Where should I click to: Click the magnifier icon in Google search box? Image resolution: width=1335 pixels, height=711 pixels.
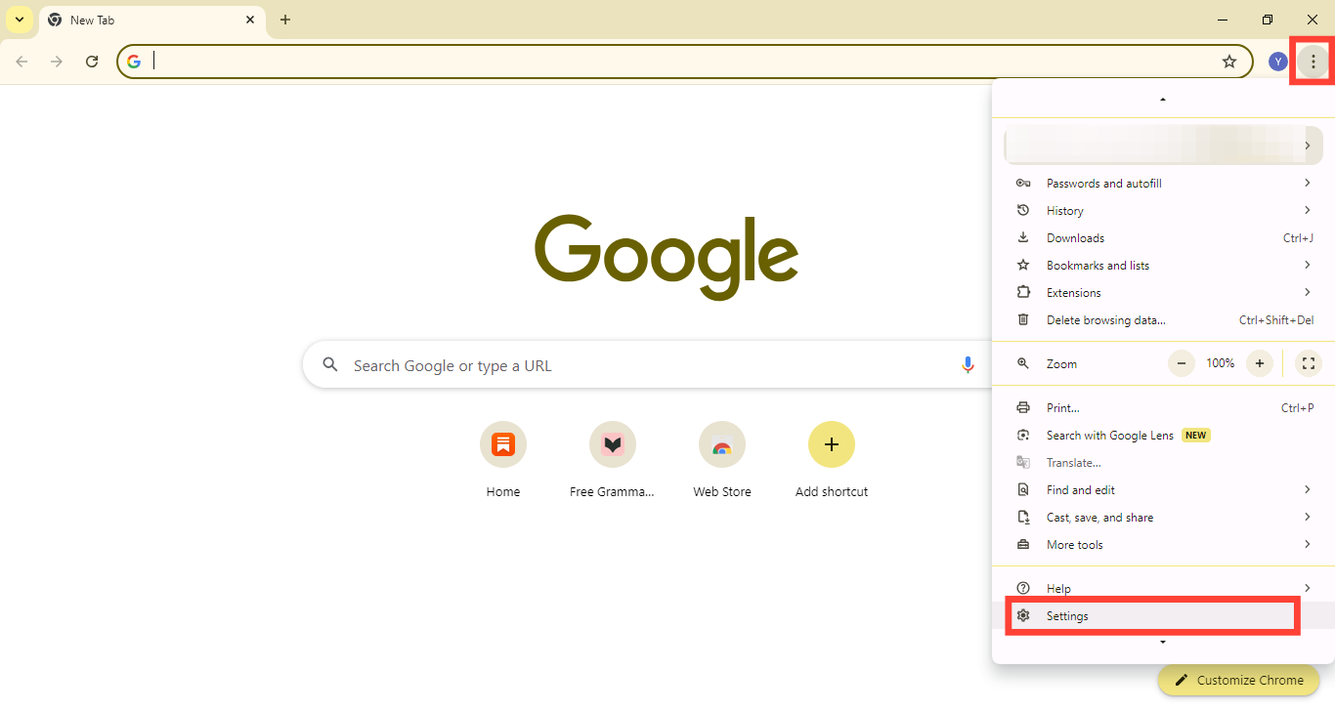[x=330, y=365]
